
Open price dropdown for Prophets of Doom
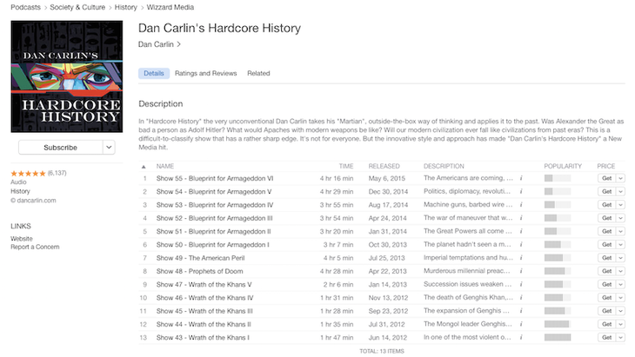click(620, 271)
